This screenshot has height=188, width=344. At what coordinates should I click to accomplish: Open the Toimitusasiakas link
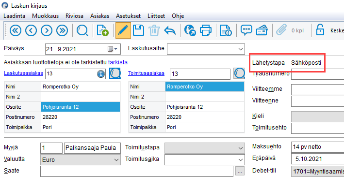coord(146,73)
